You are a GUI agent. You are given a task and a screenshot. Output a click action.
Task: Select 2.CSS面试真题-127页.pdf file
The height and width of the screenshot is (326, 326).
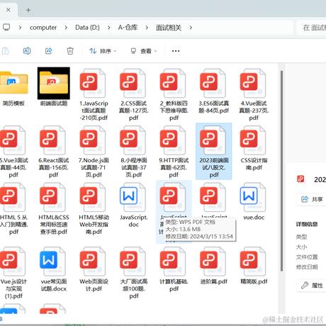coord(134,94)
